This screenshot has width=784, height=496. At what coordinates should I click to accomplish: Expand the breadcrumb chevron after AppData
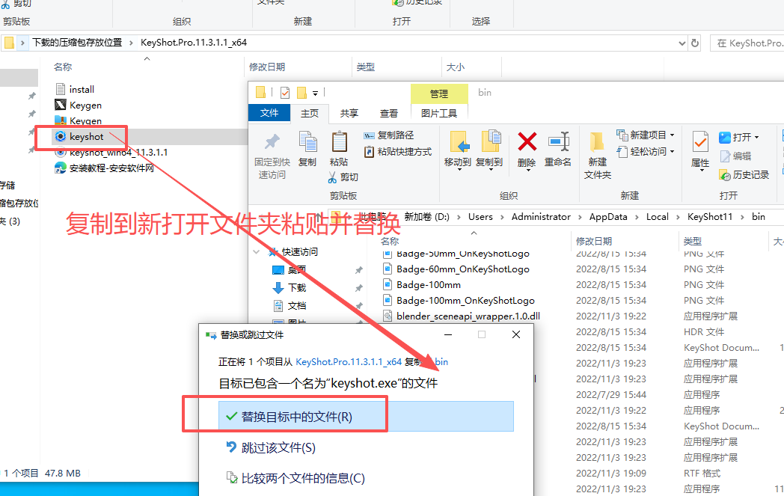(637, 217)
